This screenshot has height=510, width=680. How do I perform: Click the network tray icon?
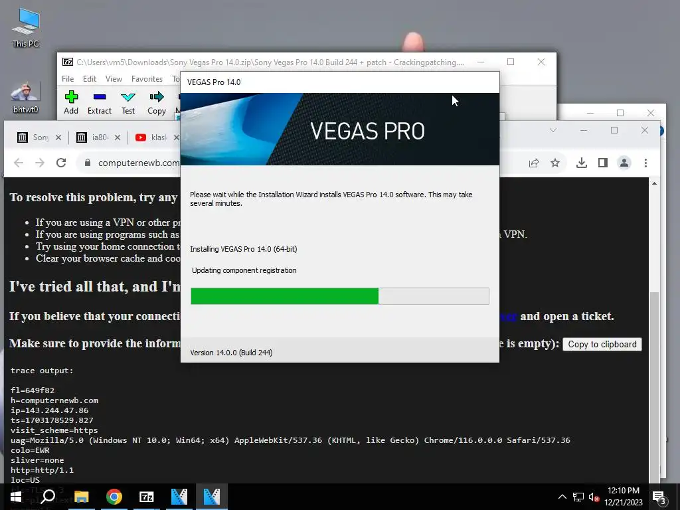click(x=578, y=497)
